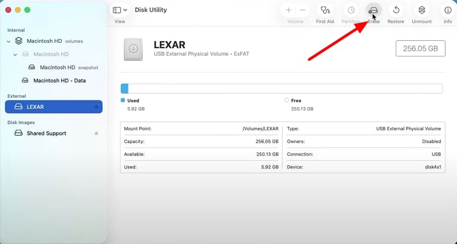Eject the LEXAR drive
Viewport: 457px width, 244px height.
96,107
